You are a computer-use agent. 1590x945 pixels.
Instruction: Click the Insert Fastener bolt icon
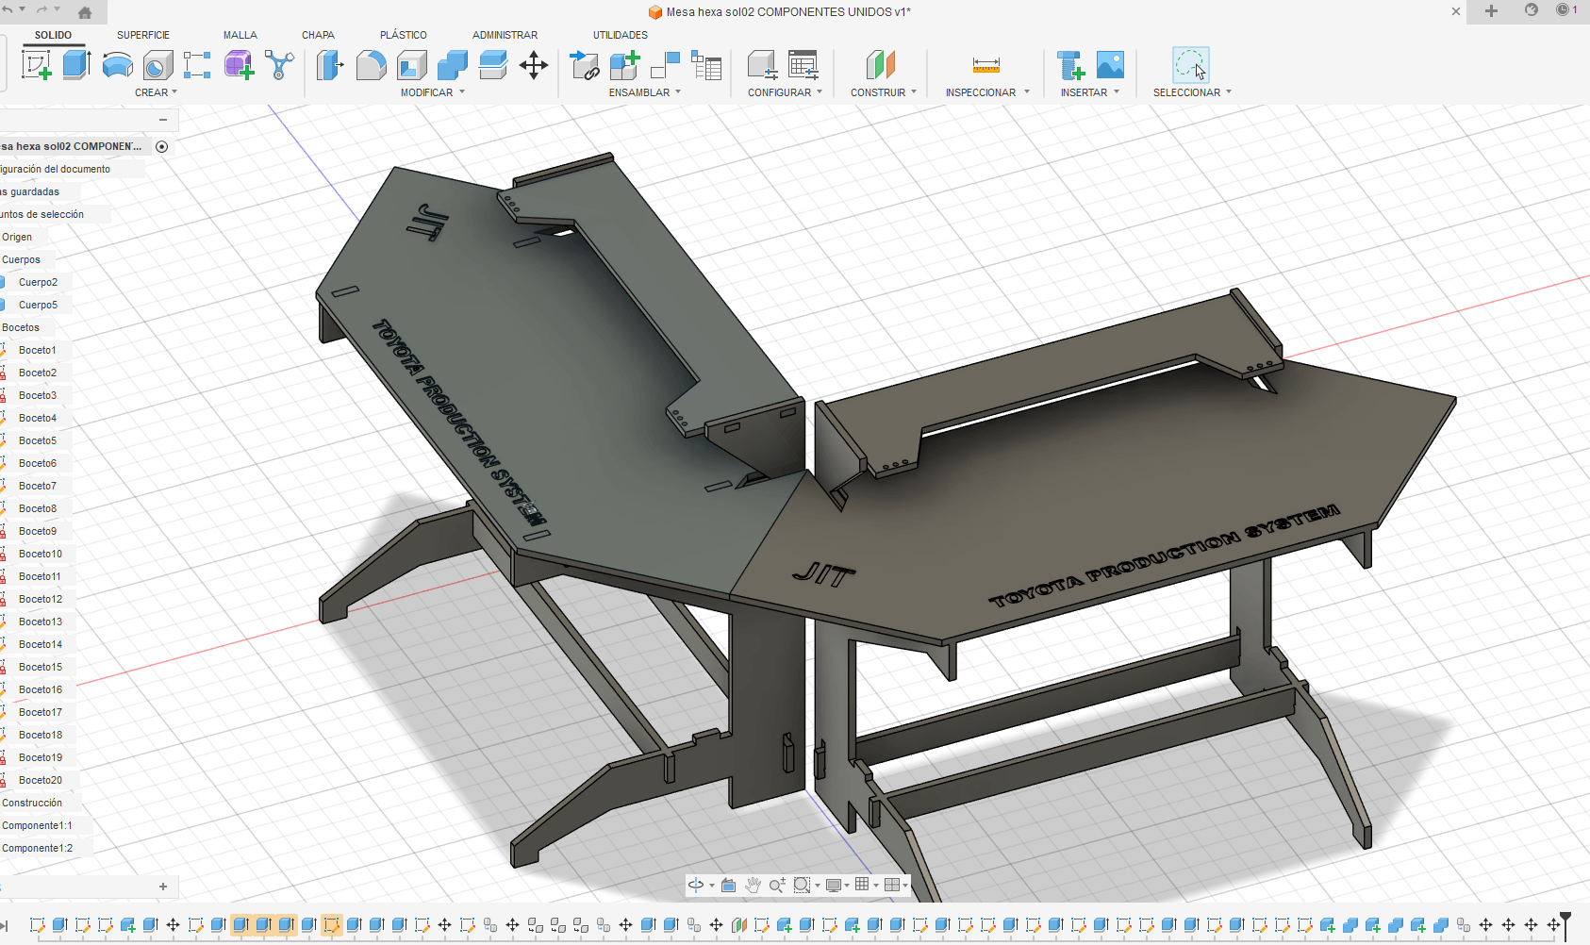1070,65
